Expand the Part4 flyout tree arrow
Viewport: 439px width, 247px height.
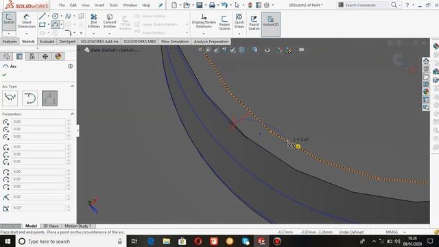pos(80,50)
